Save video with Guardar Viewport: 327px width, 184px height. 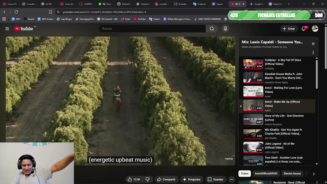[x=215, y=179]
